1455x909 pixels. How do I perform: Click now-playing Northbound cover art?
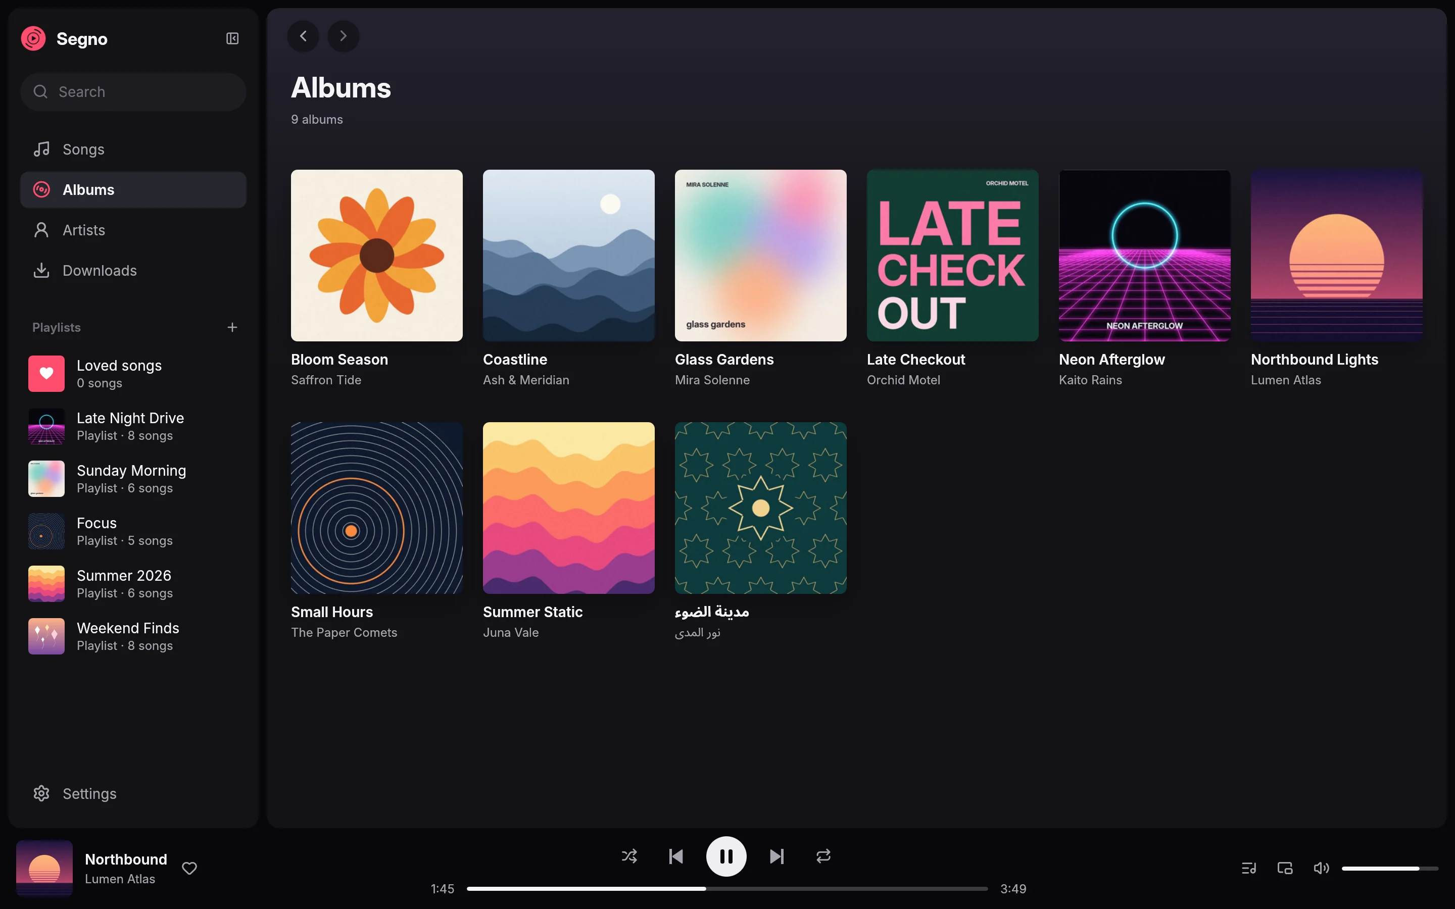[44, 868]
